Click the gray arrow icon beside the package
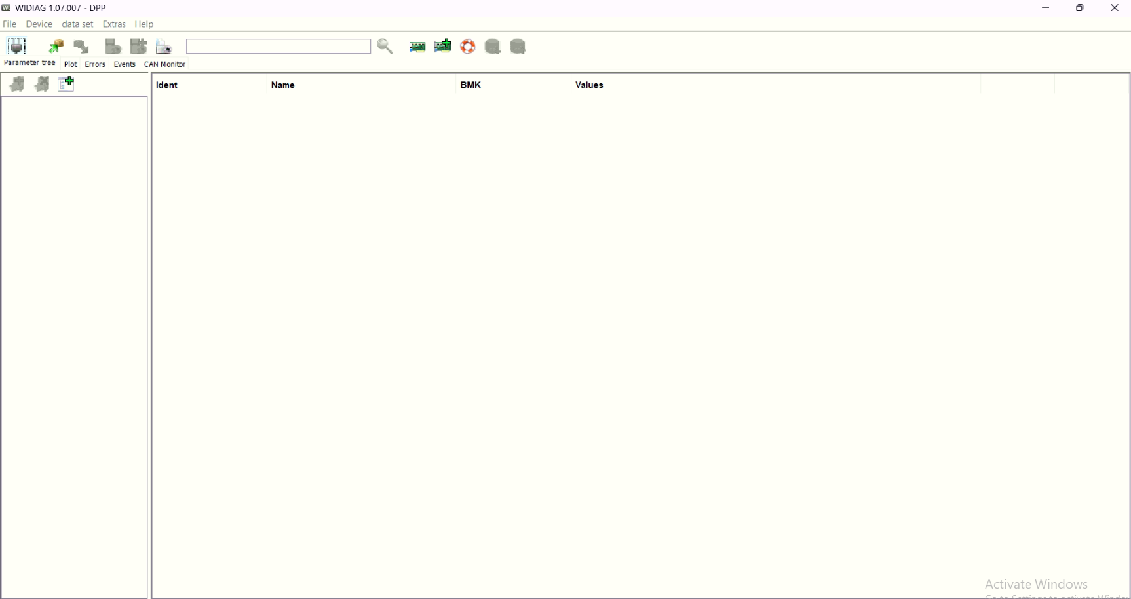 click(82, 47)
